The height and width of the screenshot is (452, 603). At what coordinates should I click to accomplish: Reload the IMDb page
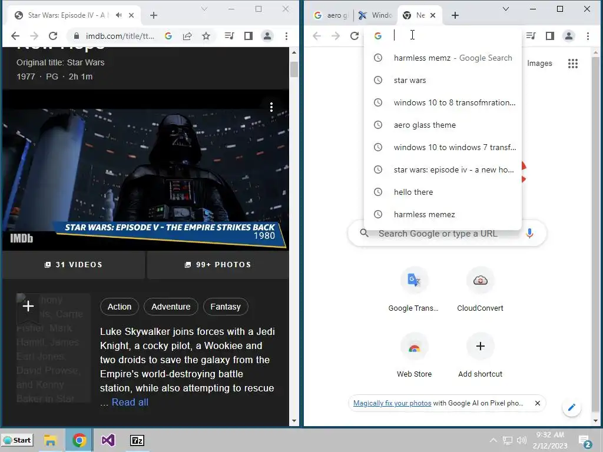click(x=53, y=36)
